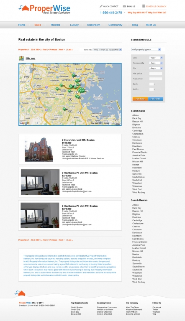Click the top Last pagination link

coord(70,50)
